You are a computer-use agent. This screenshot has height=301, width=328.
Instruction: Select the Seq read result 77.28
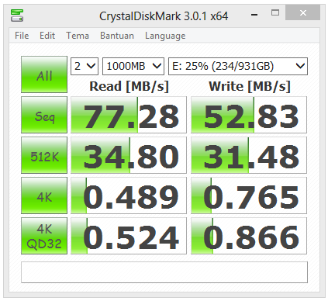tap(129, 115)
